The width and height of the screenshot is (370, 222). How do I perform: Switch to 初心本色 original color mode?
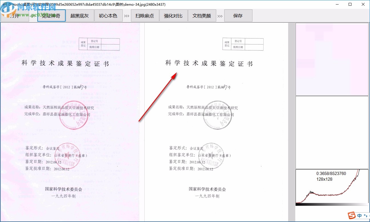(108, 16)
